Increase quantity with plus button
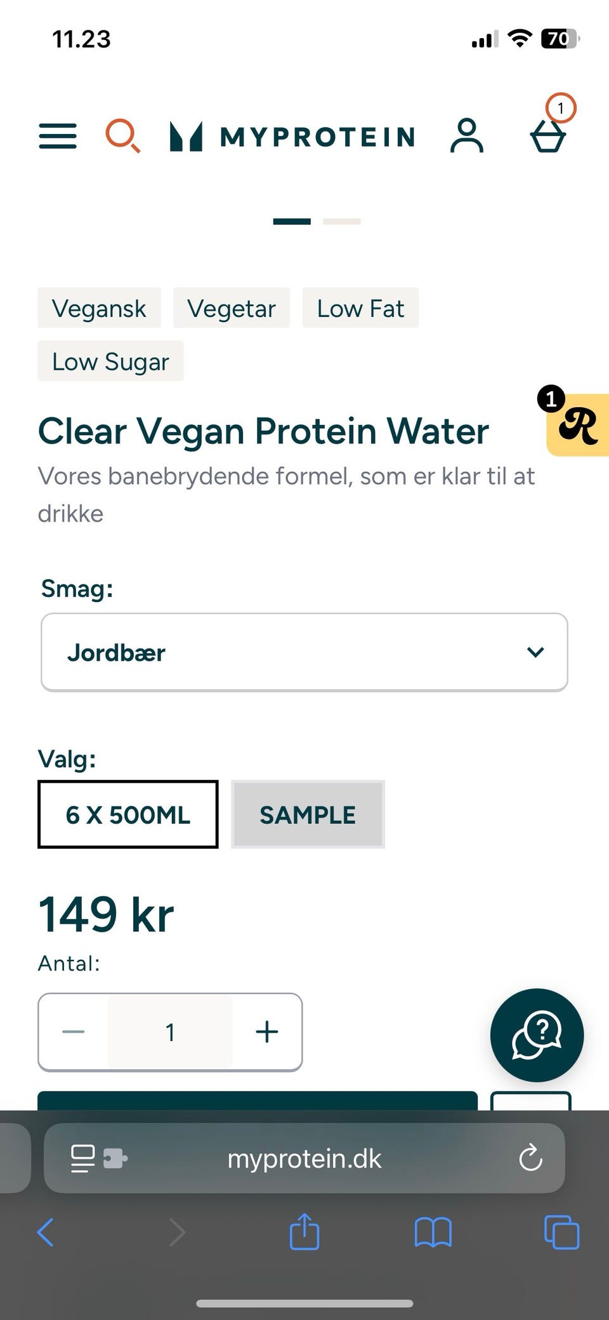 tap(267, 1032)
